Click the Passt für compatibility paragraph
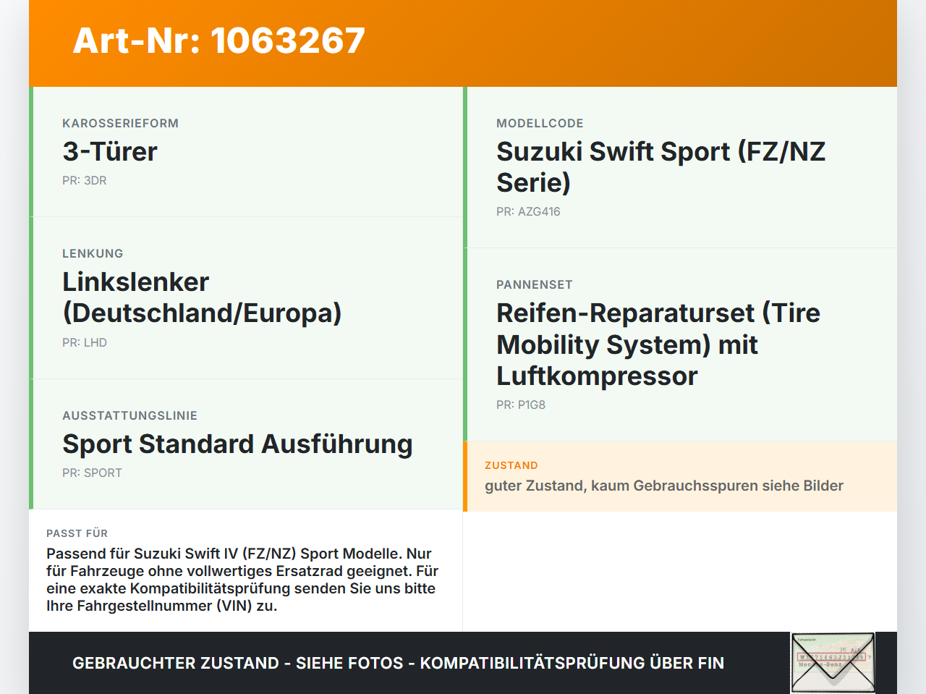This screenshot has width=926, height=694. point(242,580)
